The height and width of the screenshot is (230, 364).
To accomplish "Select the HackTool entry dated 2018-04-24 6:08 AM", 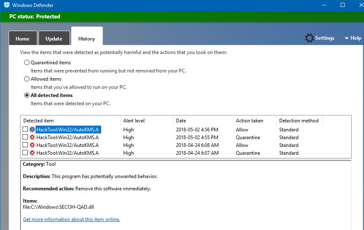I will point(67,145).
